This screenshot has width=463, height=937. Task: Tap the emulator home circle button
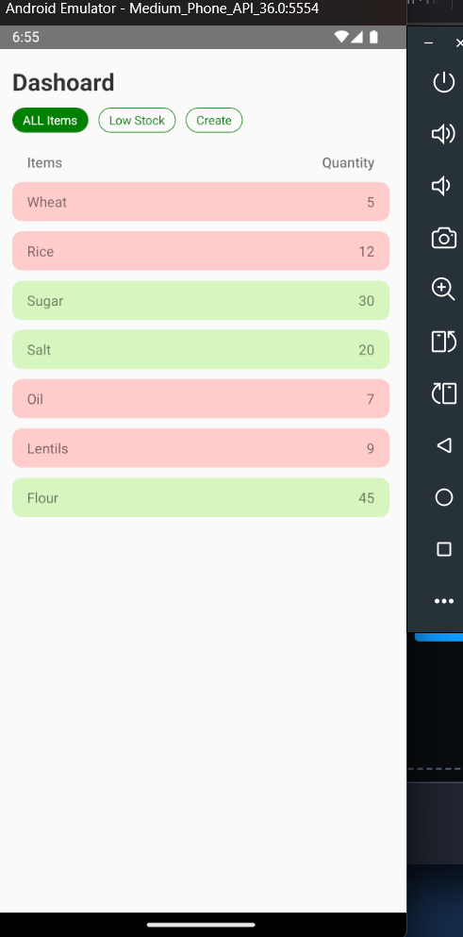pos(443,497)
